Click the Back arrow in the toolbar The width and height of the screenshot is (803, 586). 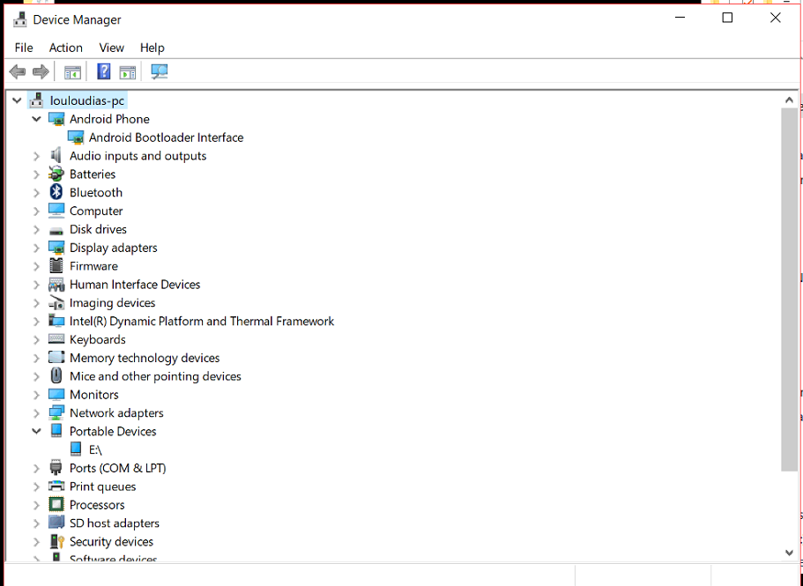tap(17, 72)
